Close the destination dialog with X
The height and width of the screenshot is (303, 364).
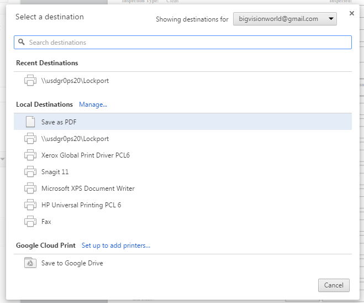(352, 13)
